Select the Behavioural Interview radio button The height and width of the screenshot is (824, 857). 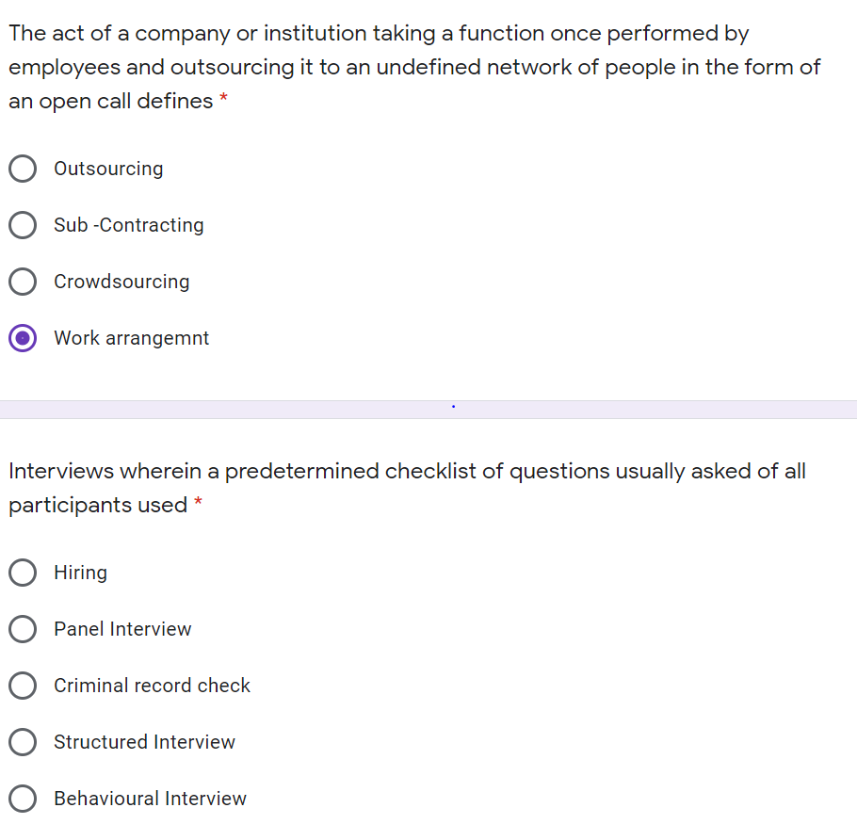23,799
